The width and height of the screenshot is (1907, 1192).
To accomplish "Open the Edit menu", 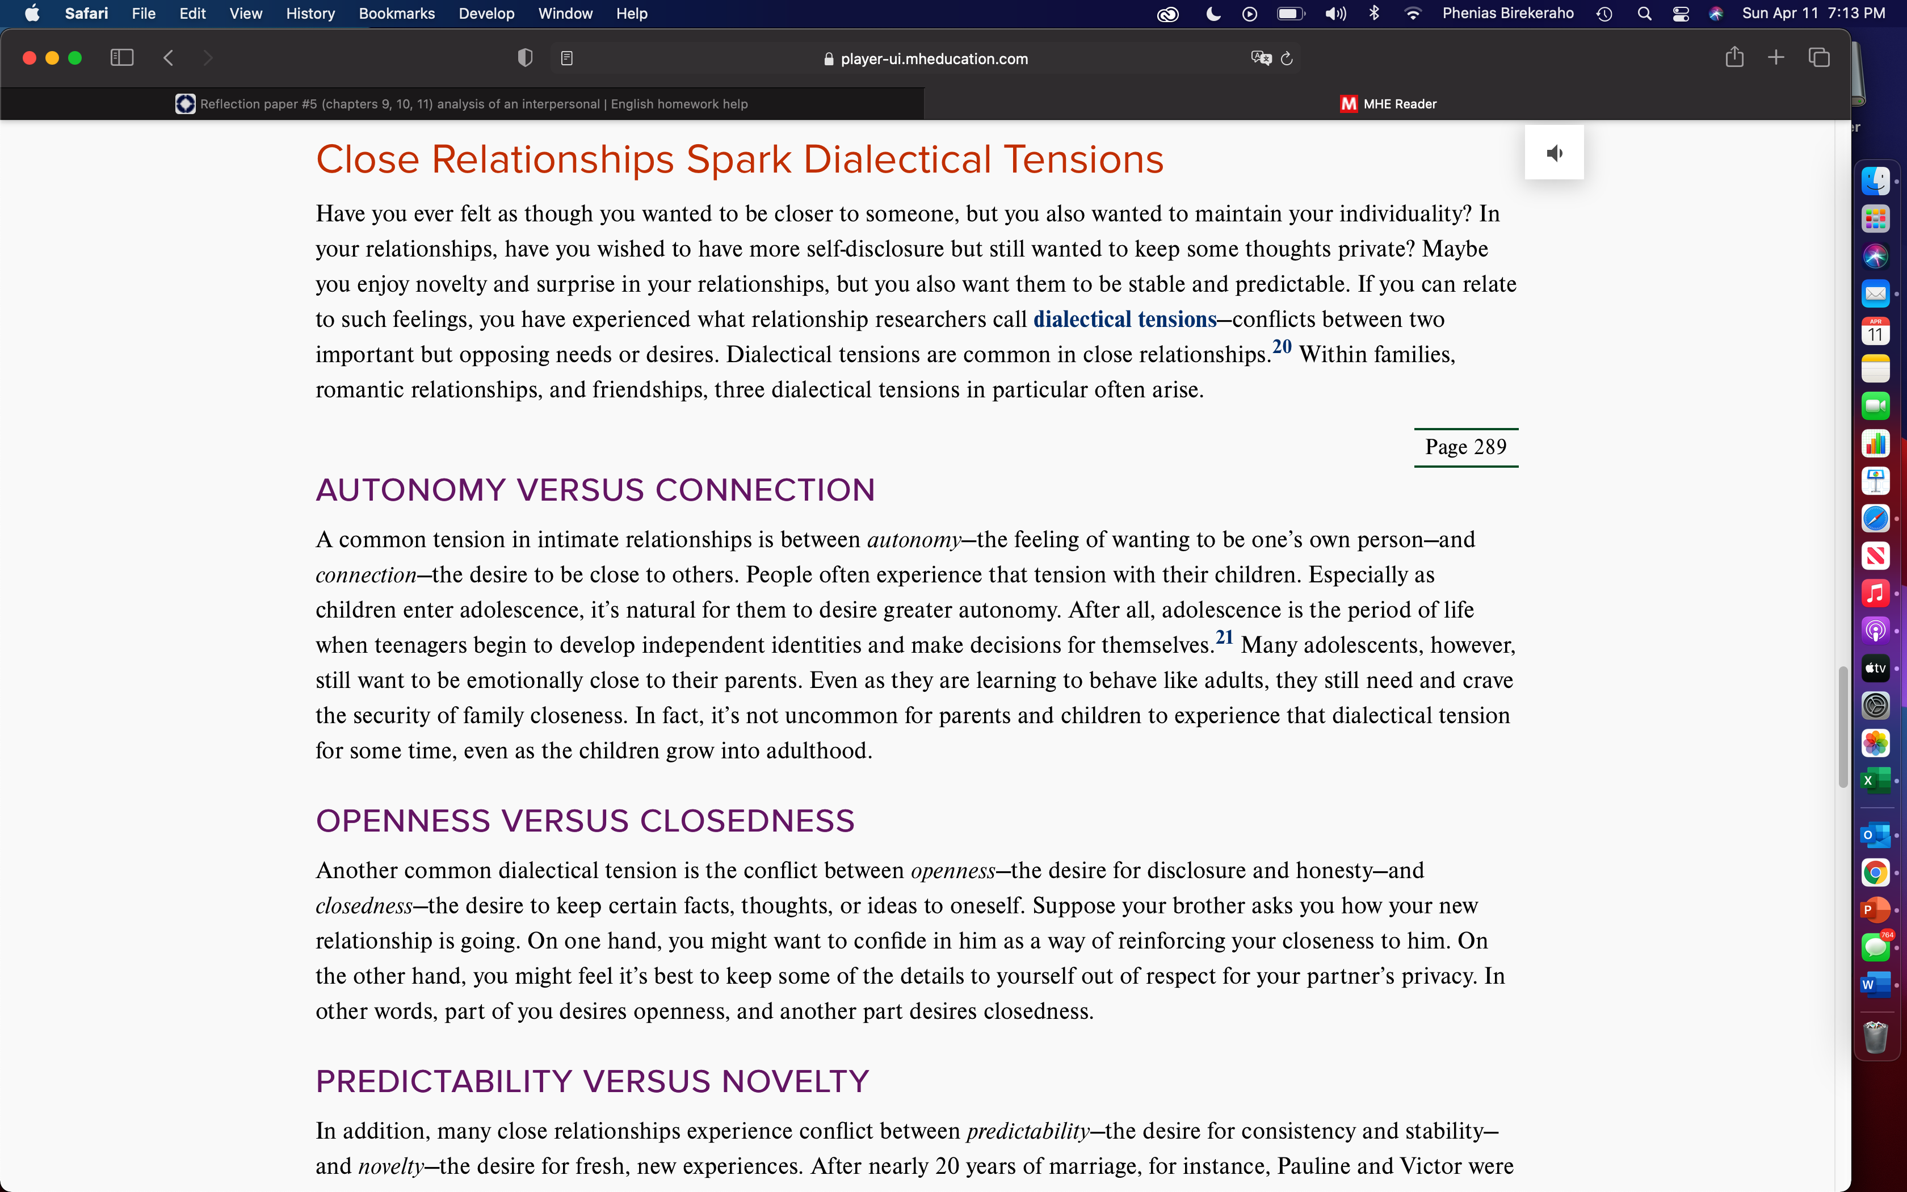I will coord(192,14).
